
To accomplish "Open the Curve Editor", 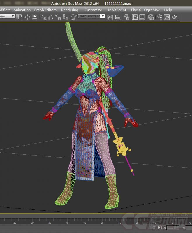I will pyautogui.click(x=135, y=17).
